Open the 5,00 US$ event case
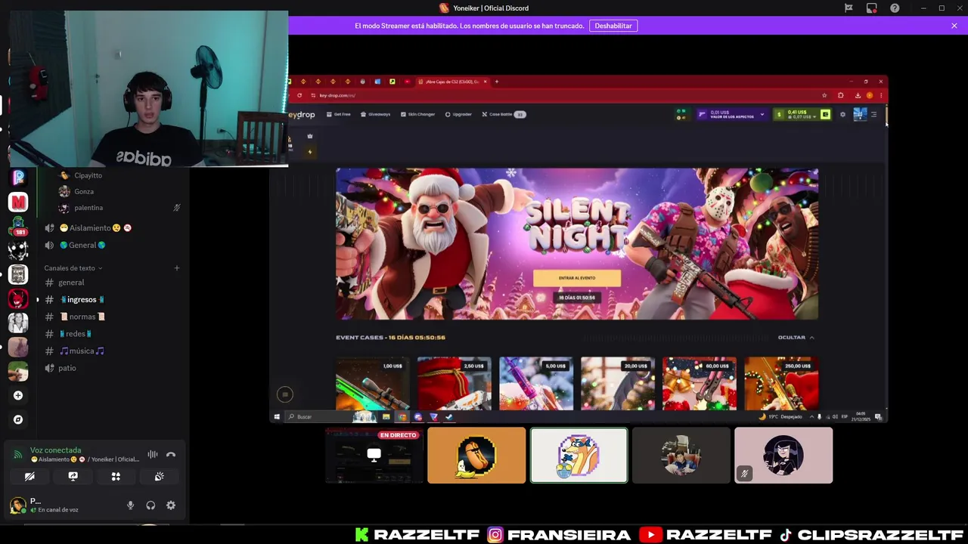Screen dimensions: 968x544 (536, 384)
